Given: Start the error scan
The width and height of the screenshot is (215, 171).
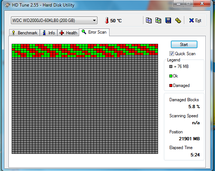Looking at the screenshot, I should [184, 45].
